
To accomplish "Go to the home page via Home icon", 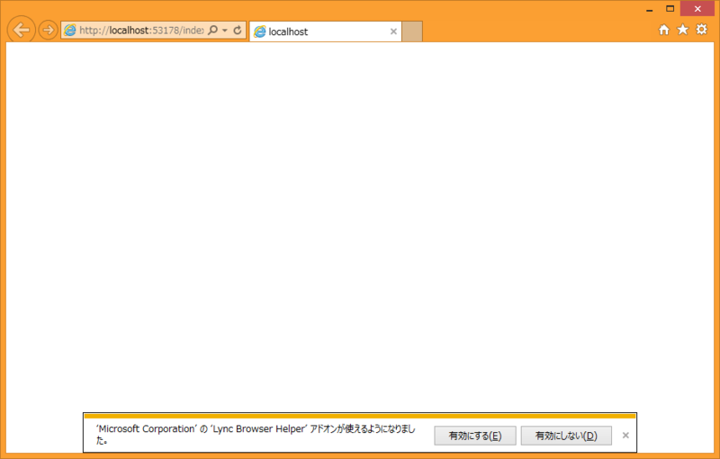I will click(x=664, y=30).
